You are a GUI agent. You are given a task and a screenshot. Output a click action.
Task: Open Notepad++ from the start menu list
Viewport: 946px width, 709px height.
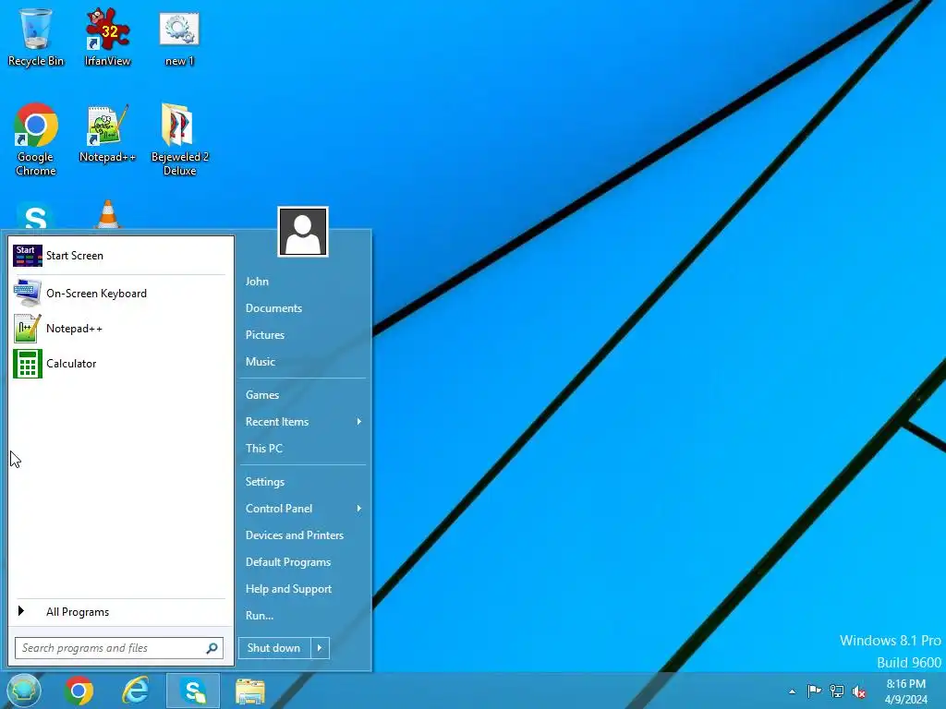tap(119, 329)
